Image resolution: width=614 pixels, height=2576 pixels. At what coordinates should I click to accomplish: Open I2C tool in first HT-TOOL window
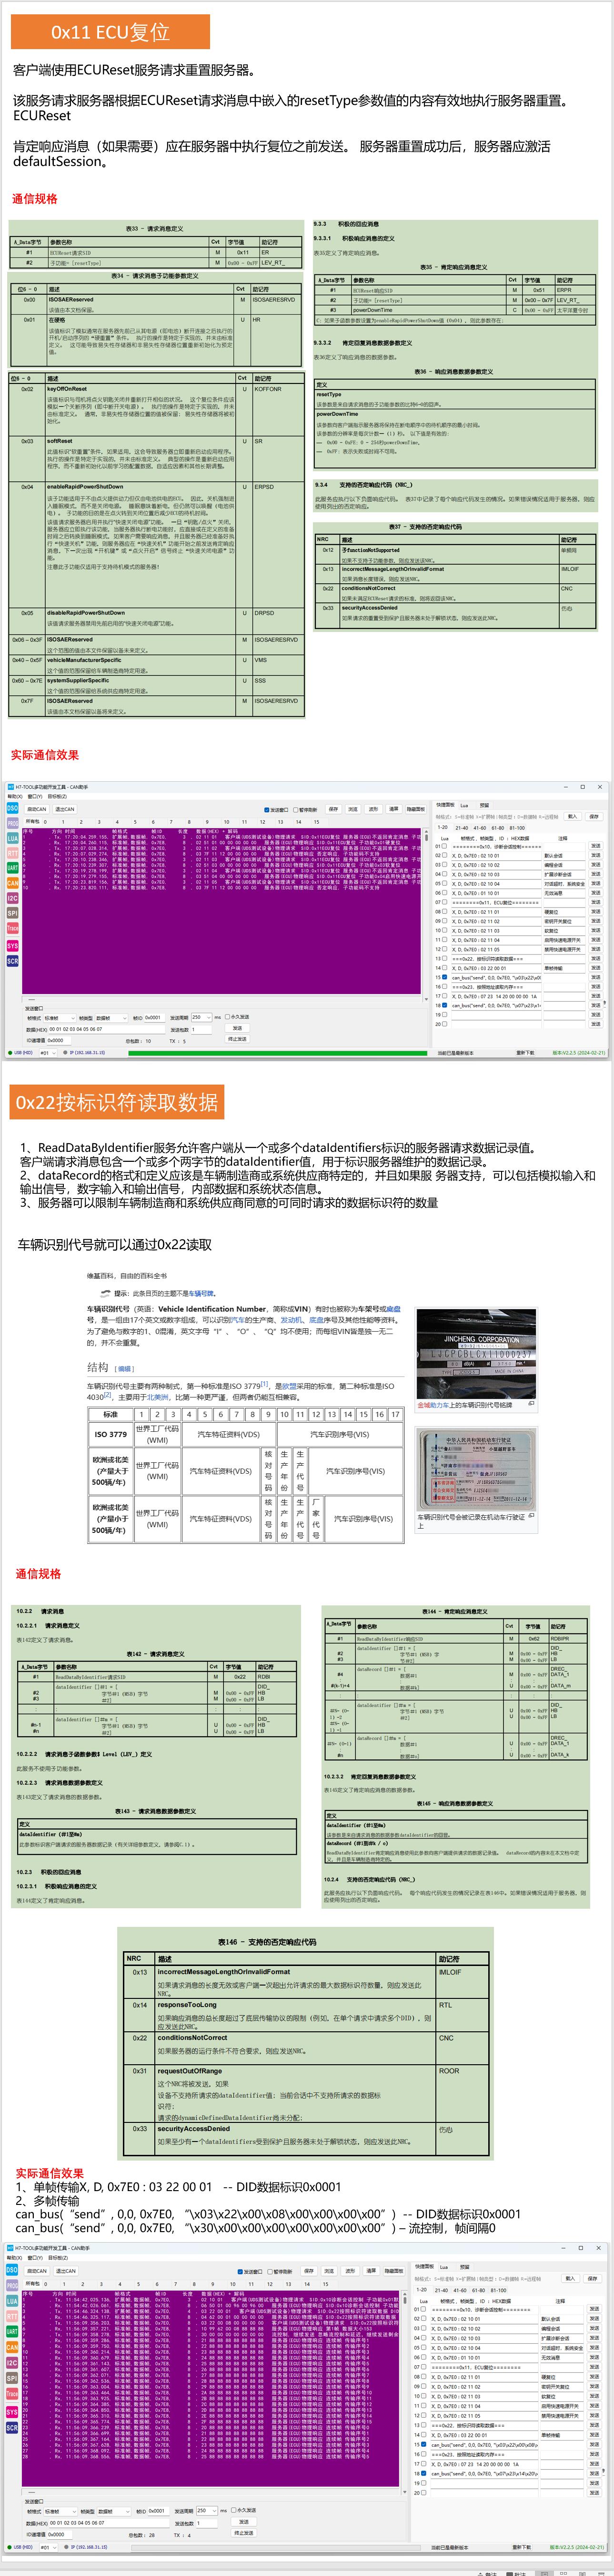(12, 898)
